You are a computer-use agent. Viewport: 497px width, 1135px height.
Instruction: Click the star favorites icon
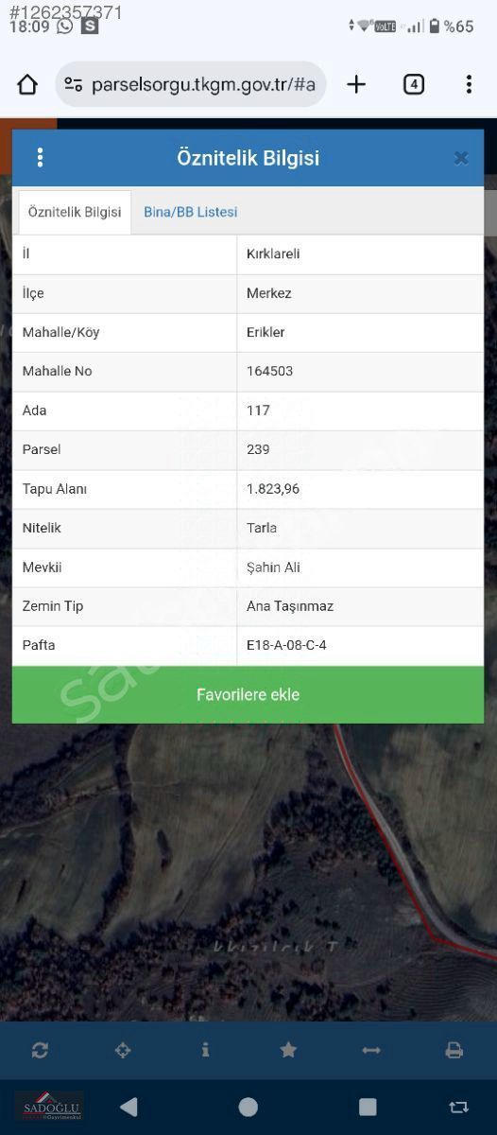tap(288, 1050)
